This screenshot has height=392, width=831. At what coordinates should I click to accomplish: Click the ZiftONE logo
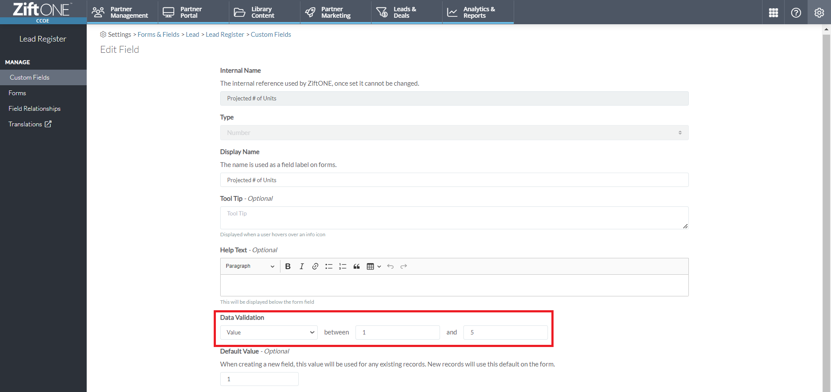[x=42, y=10]
